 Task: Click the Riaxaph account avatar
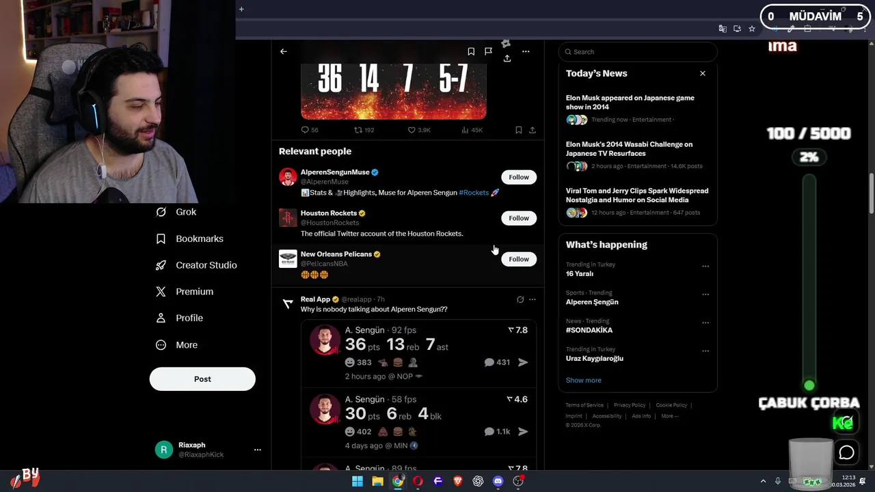163,450
